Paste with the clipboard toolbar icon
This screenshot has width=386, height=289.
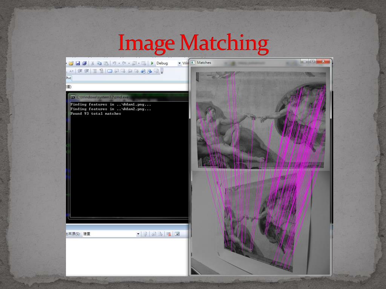click(106, 63)
